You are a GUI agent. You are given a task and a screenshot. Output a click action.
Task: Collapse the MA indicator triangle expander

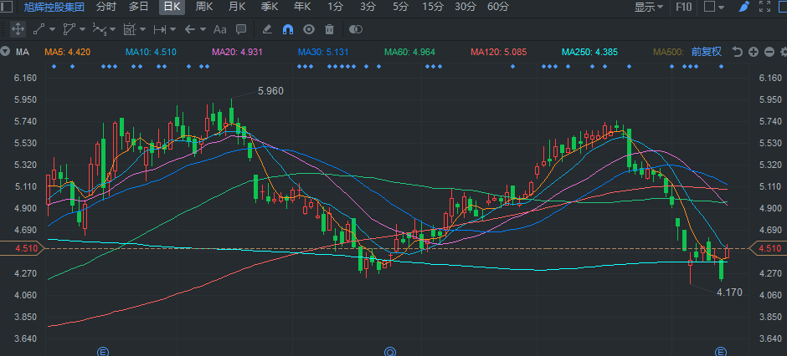tap(5, 52)
